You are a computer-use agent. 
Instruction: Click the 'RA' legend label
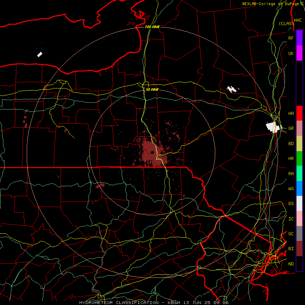coord(291,174)
